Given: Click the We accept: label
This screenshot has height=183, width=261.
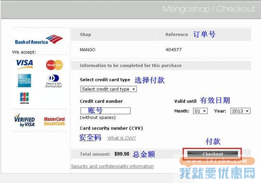Looking at the screenshot, I should pos(24,52).
